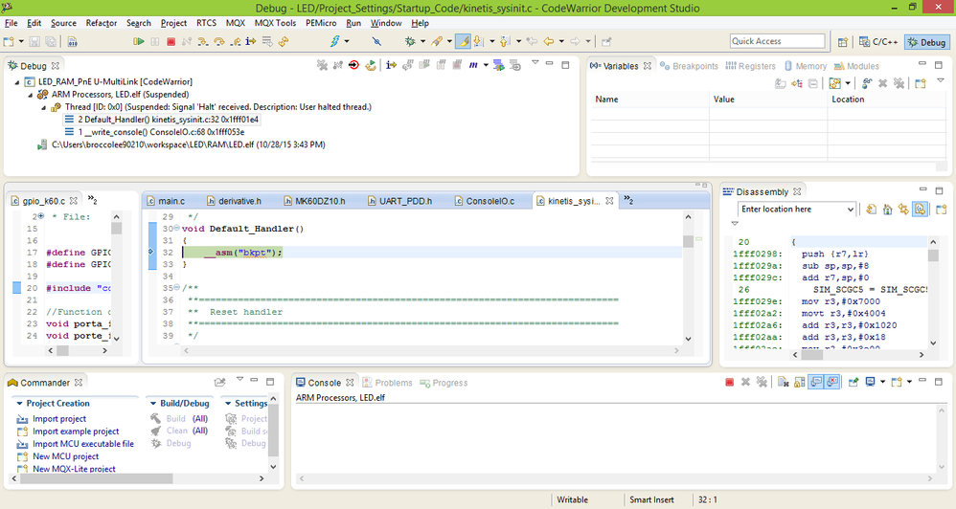Click Refresh icon in Disassembly view
Screen dimensions: 956x509
(x=872, y=210)
